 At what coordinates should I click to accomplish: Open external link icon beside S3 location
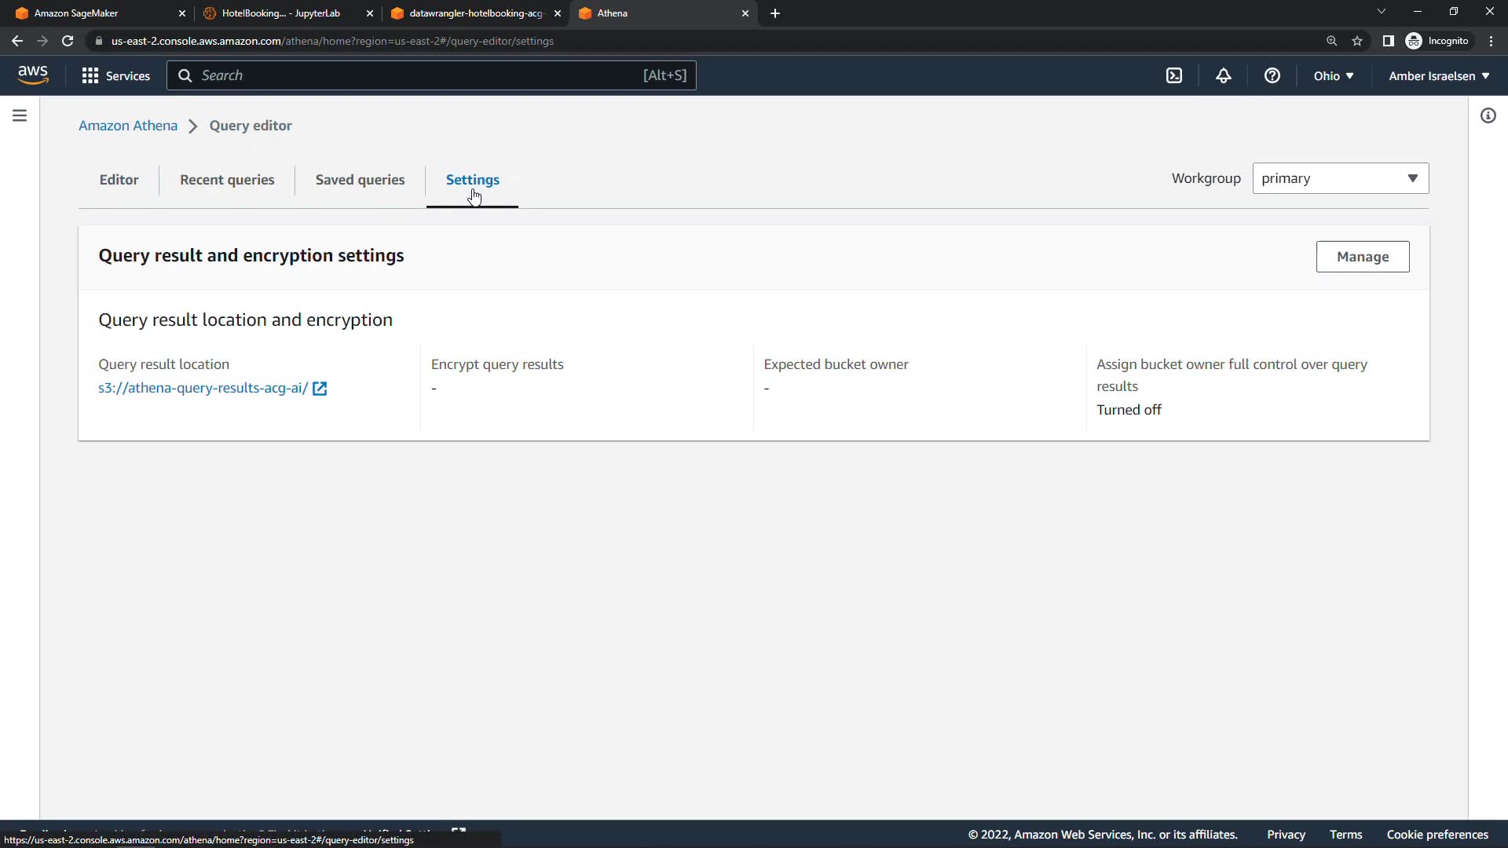[x=320, y=389]
